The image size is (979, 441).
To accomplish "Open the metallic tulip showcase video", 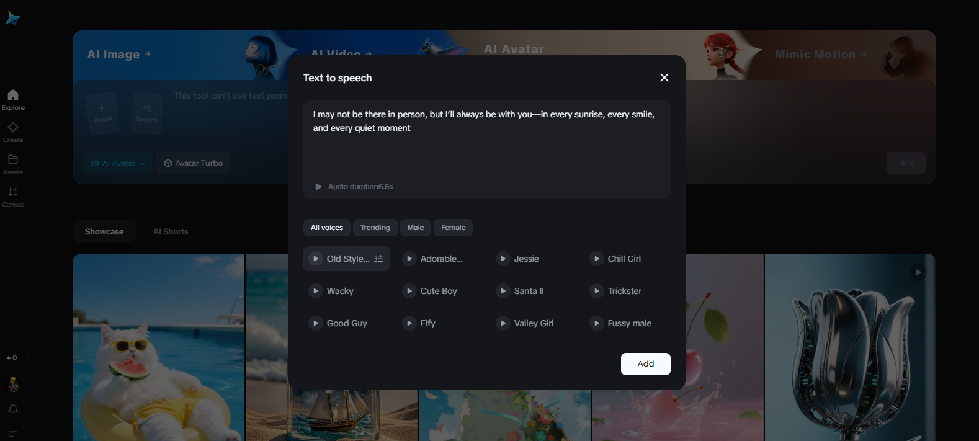I will pyautogui.click(x=850, y=347).
